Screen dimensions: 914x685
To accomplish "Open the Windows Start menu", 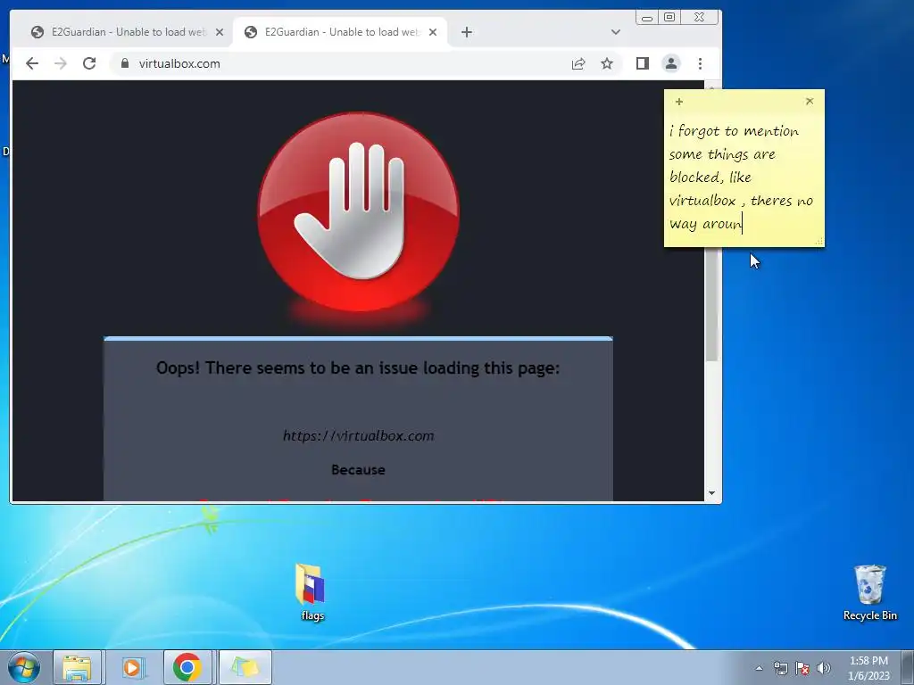I will click(x=24, y=667).
